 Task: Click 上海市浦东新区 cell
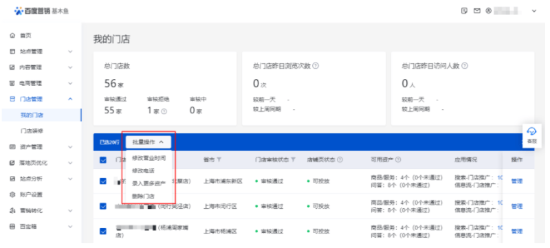(223, 181)
